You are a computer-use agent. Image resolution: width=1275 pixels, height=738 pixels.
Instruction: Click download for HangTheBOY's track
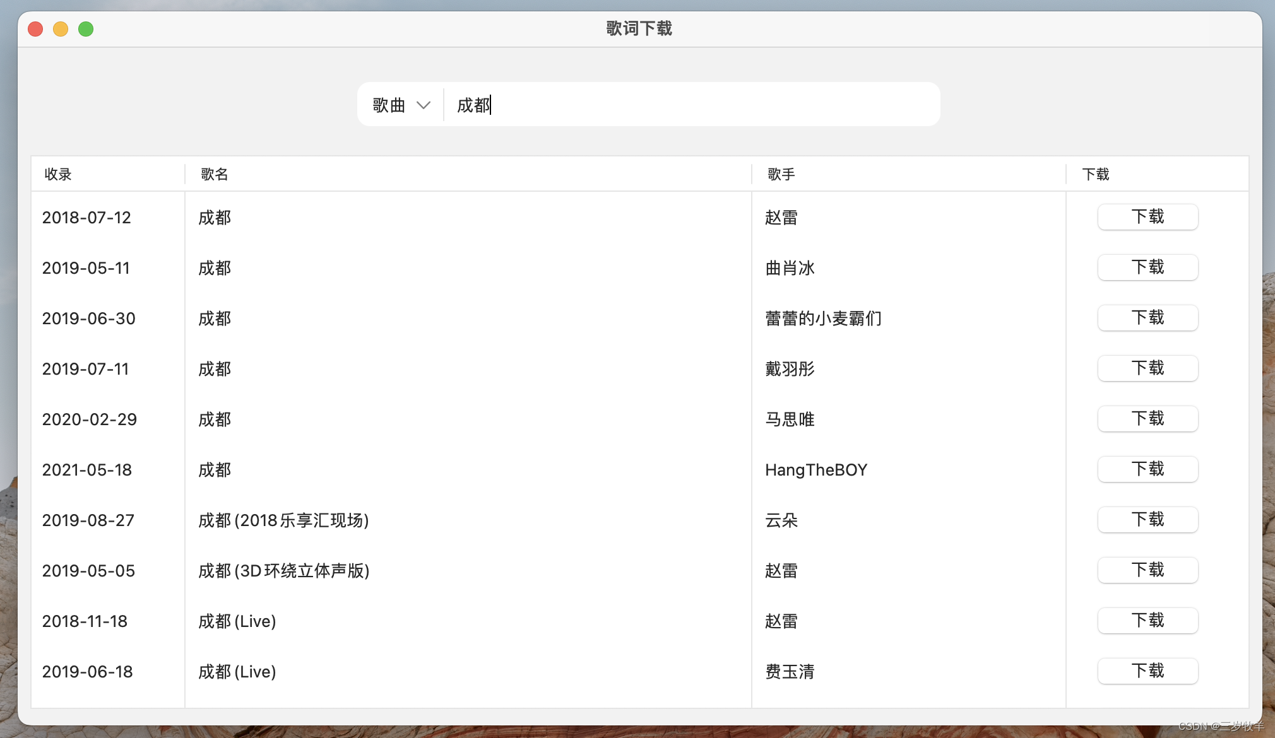pyautogui.click(x=1147, y=469)
